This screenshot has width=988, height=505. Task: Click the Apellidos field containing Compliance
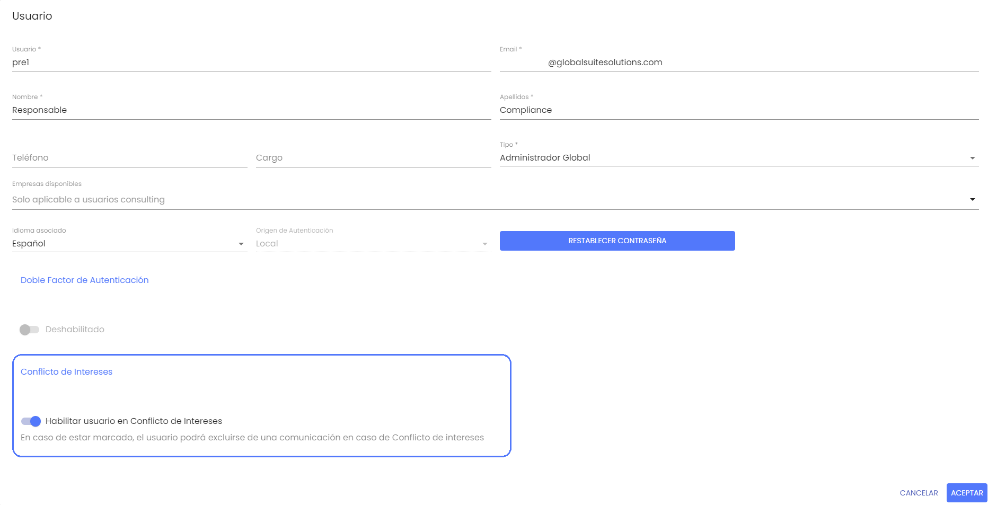coord(739,110)
